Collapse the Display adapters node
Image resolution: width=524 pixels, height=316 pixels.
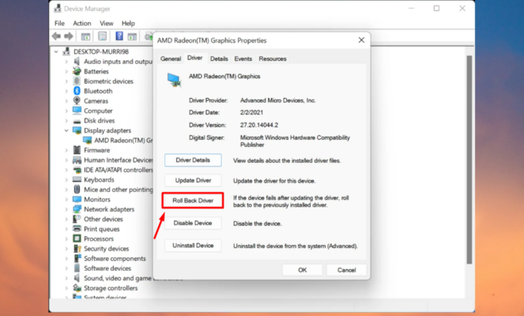(66, 130)
